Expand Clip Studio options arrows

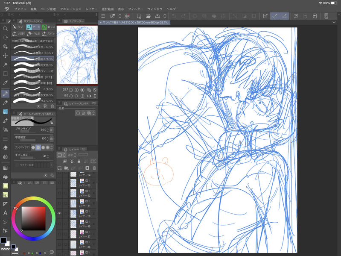pyautogui.click(x=119, y=16)
